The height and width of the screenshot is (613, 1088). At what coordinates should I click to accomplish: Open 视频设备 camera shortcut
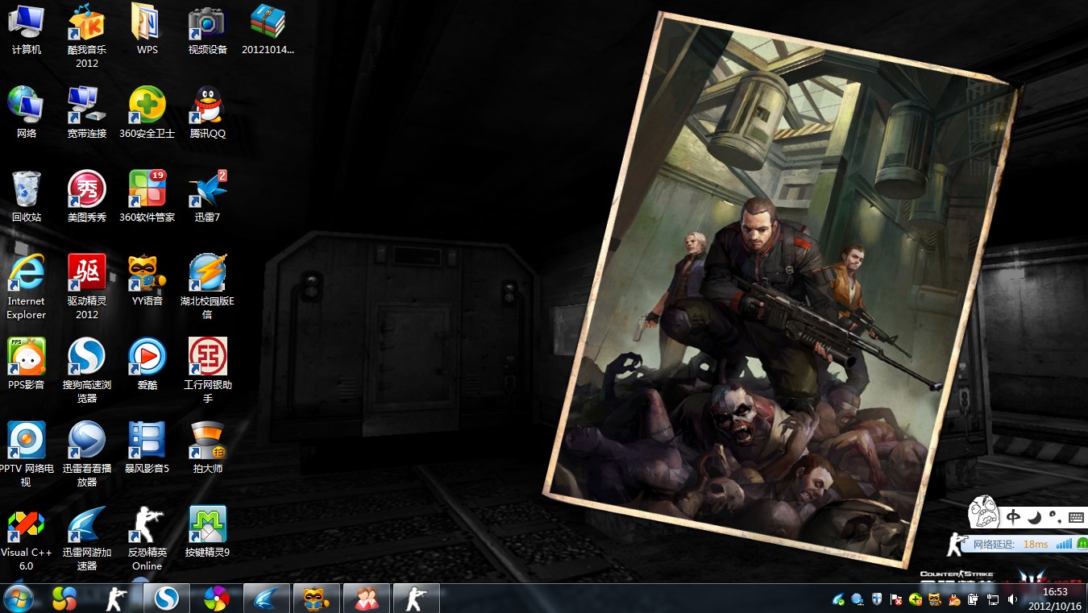click(x=208, y=30)
